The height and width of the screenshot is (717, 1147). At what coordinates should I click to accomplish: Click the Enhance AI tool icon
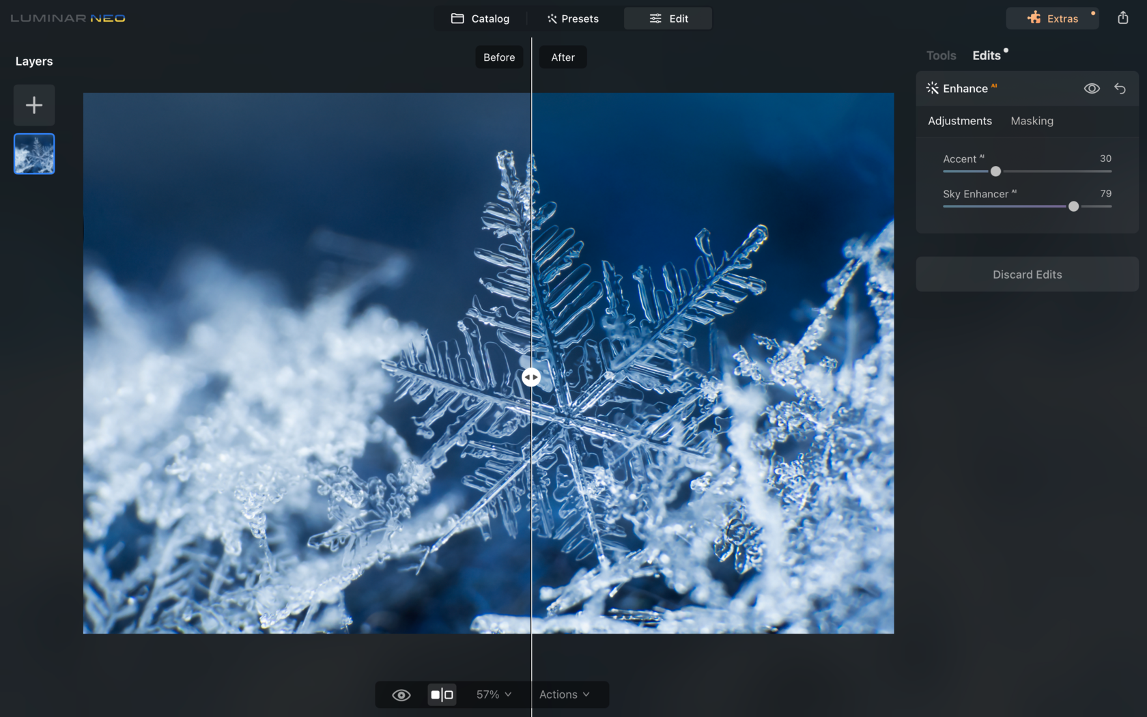(931, 88)
